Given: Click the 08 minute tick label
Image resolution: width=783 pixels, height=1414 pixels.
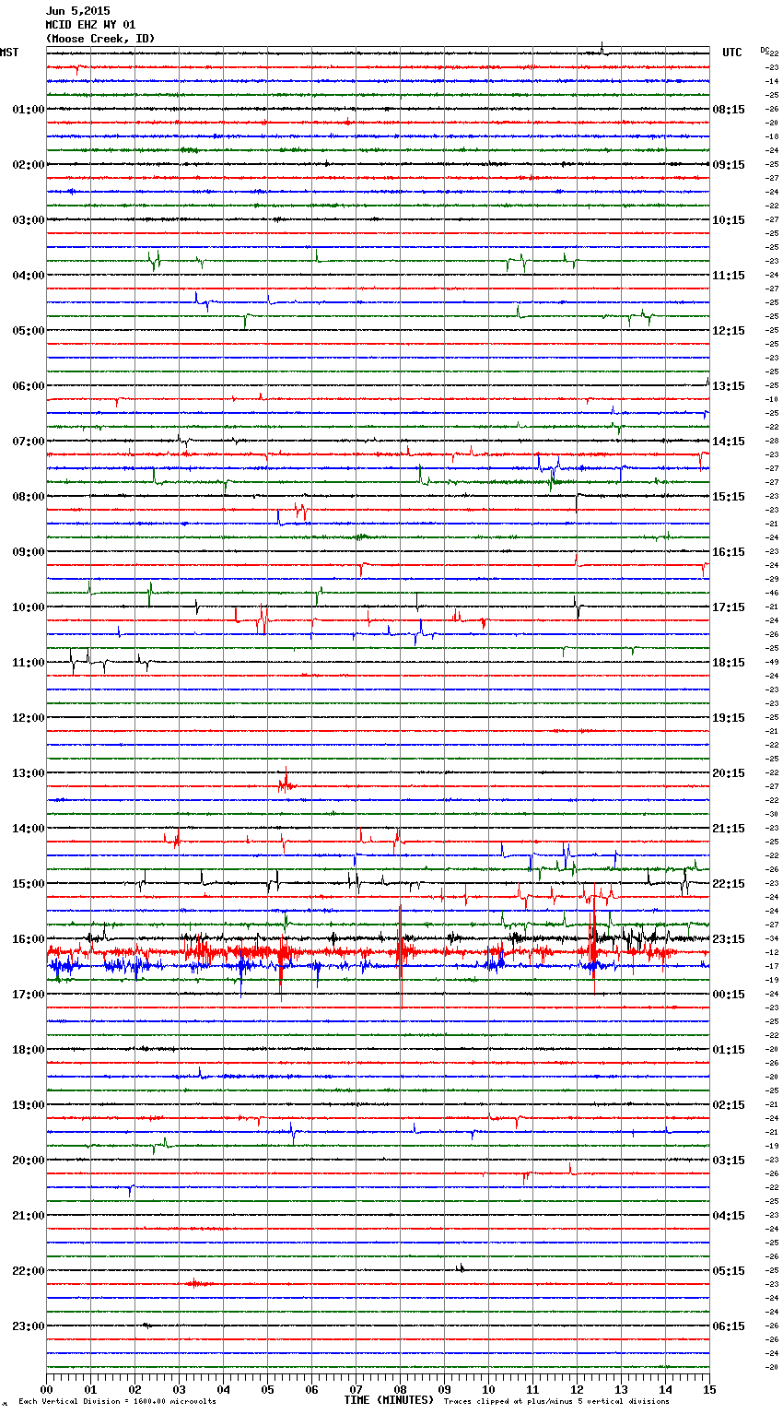Looking at the screenshot, I should [400, 1389].
